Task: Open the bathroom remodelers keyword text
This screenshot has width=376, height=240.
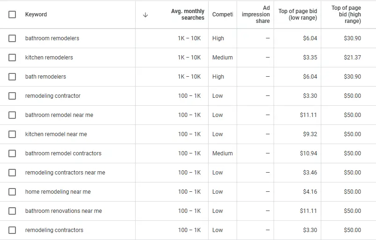Action: coord(52,38)
